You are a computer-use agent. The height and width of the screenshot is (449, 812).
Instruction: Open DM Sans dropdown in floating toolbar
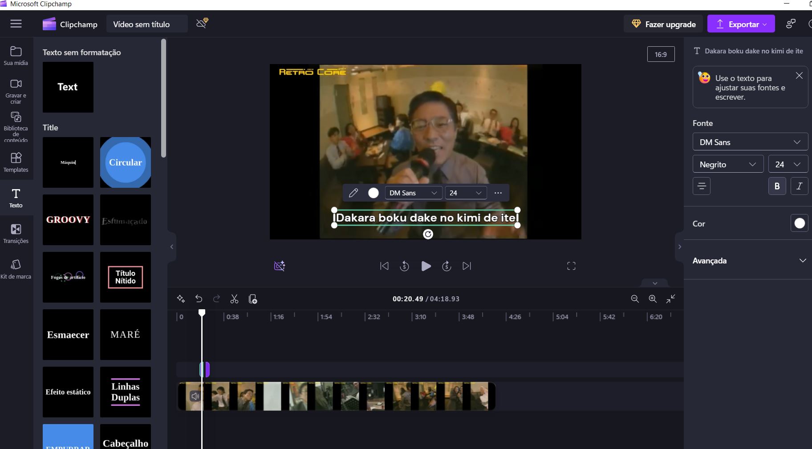[x=413, y=193]
